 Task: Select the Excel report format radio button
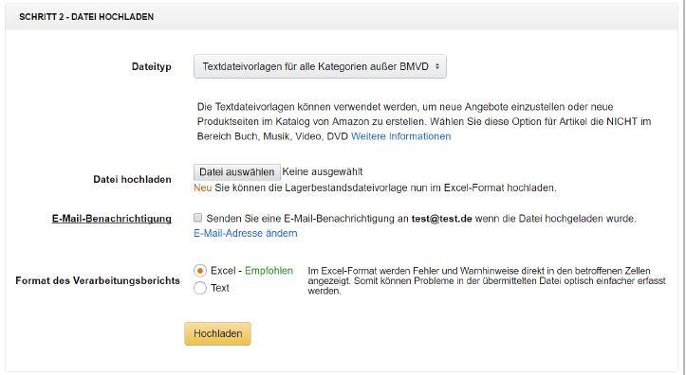200,271
